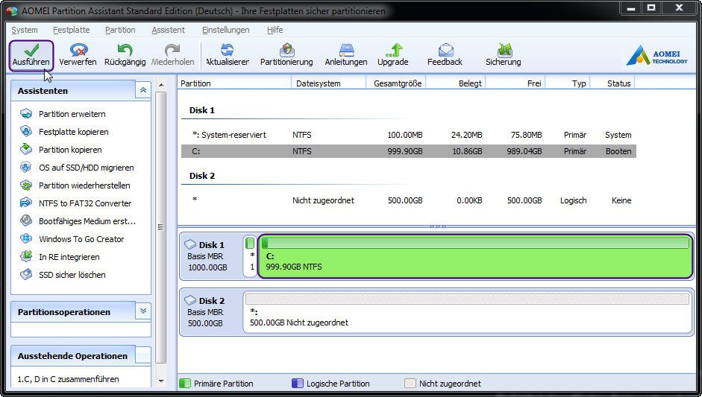
Task: Click the Verwerfen discard icon
Action: [78, 50]
